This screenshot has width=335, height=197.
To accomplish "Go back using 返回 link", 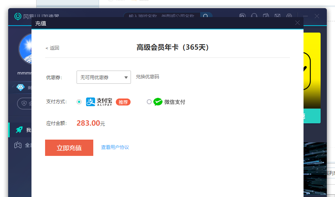I will [x=52, y=48].
